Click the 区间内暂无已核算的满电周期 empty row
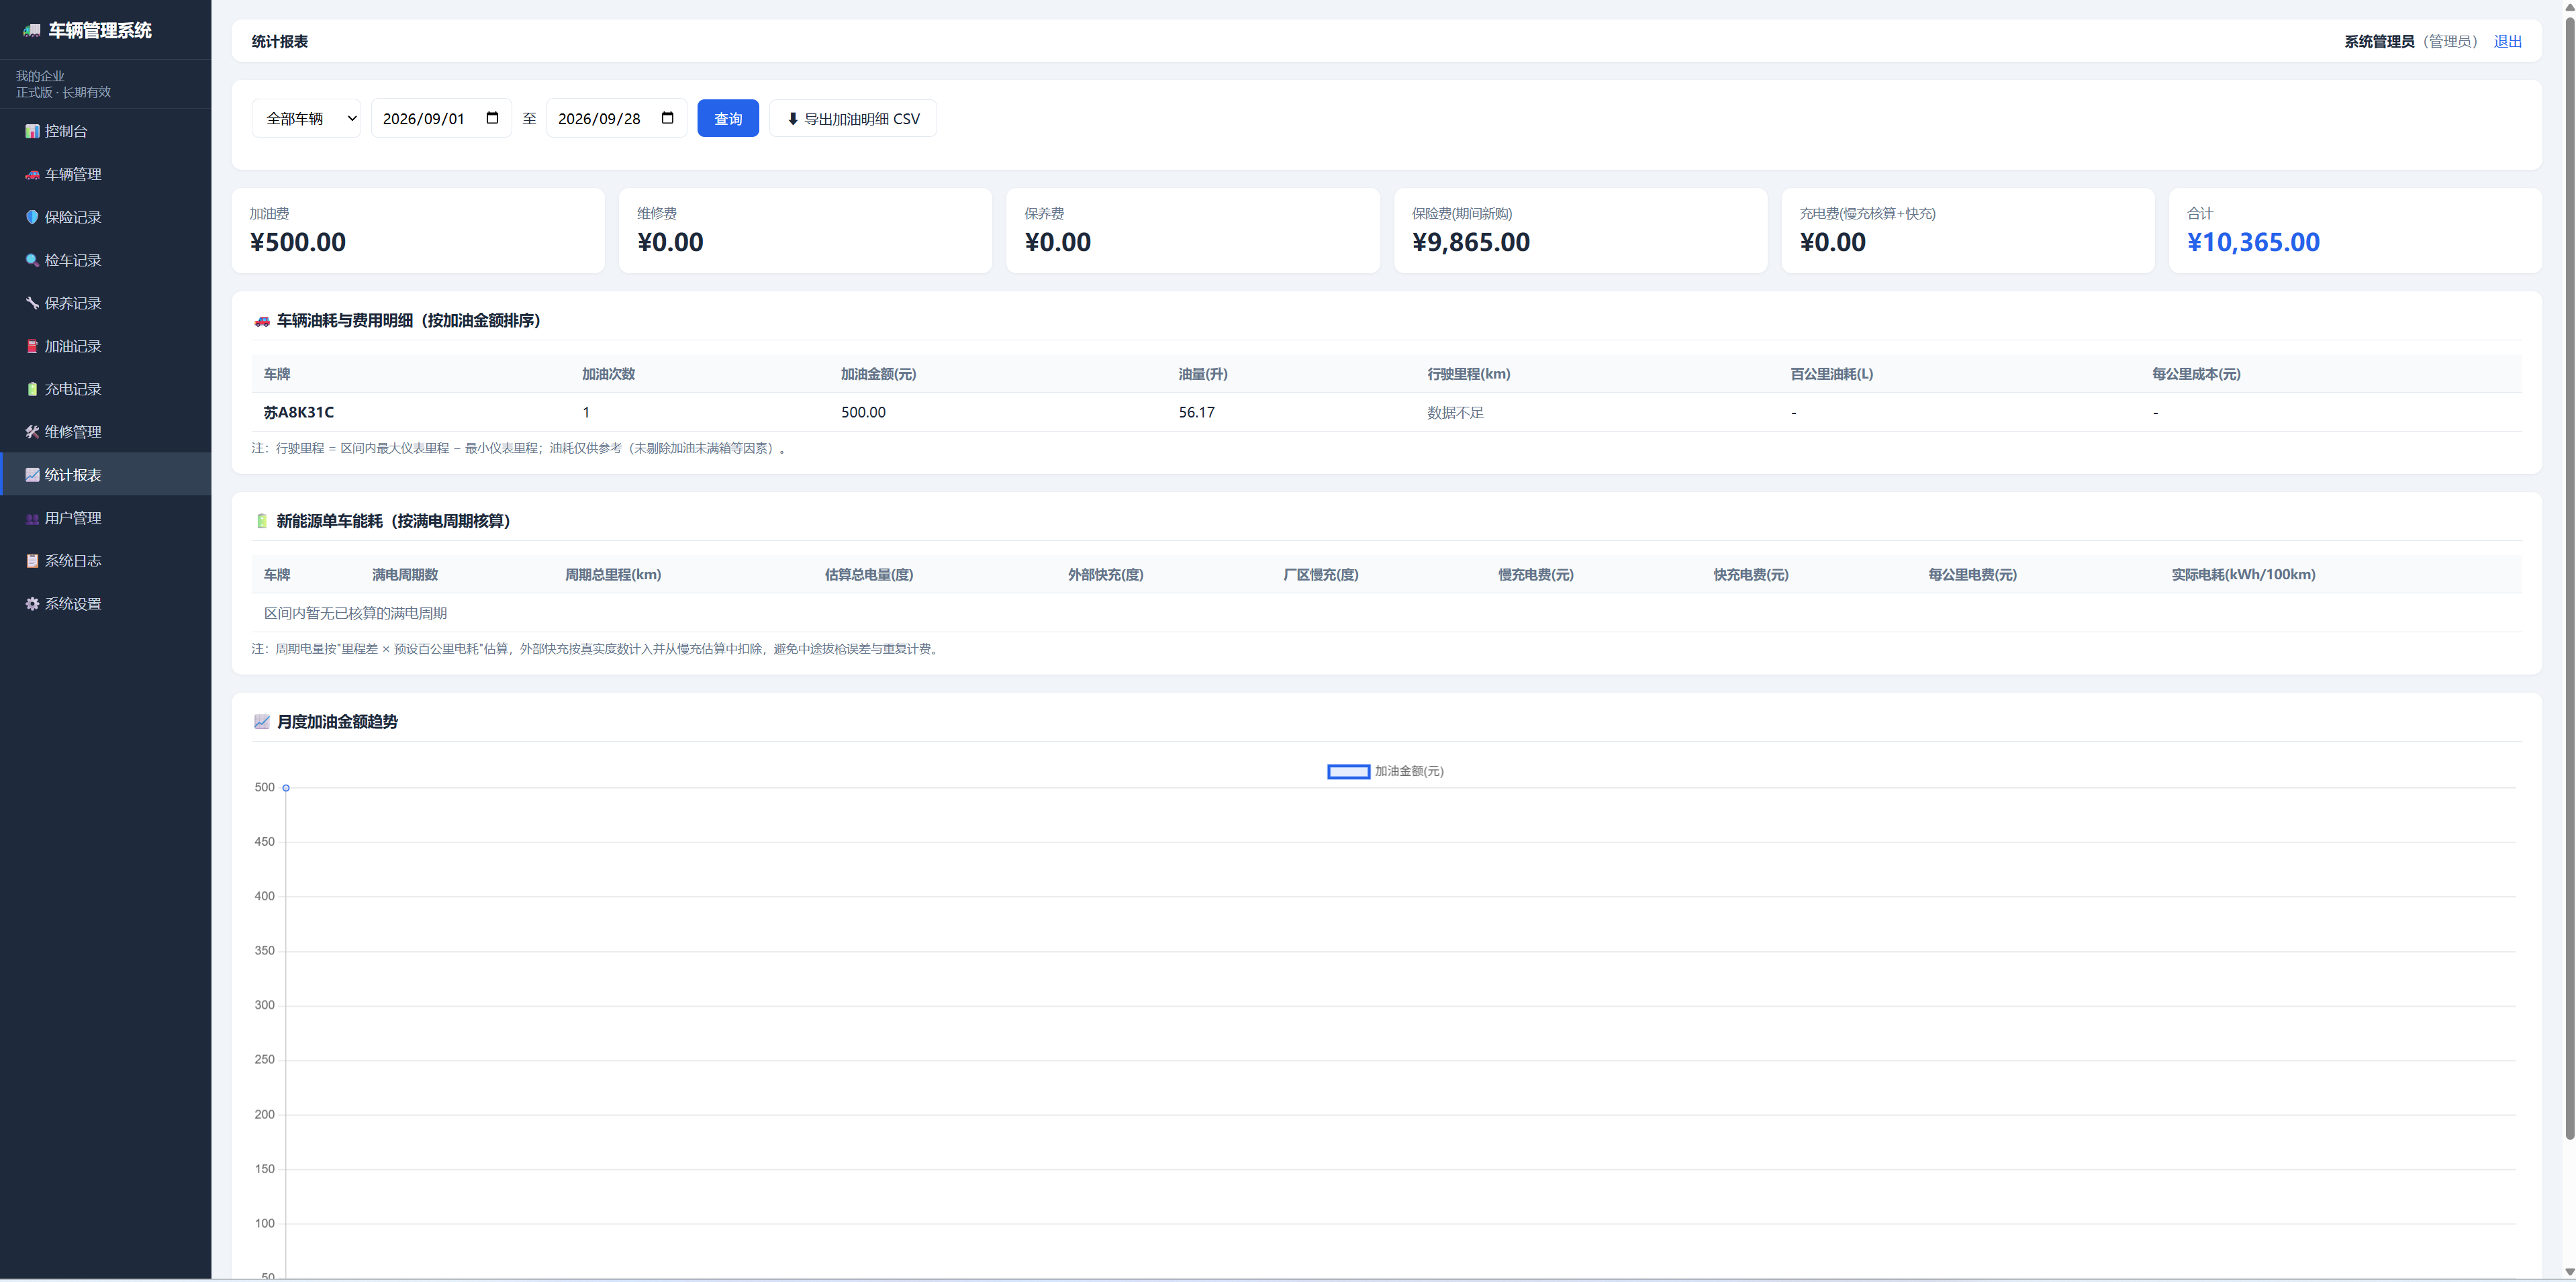The height and width of the screenshot is (1282, 2576). (x=1386, y=613)
